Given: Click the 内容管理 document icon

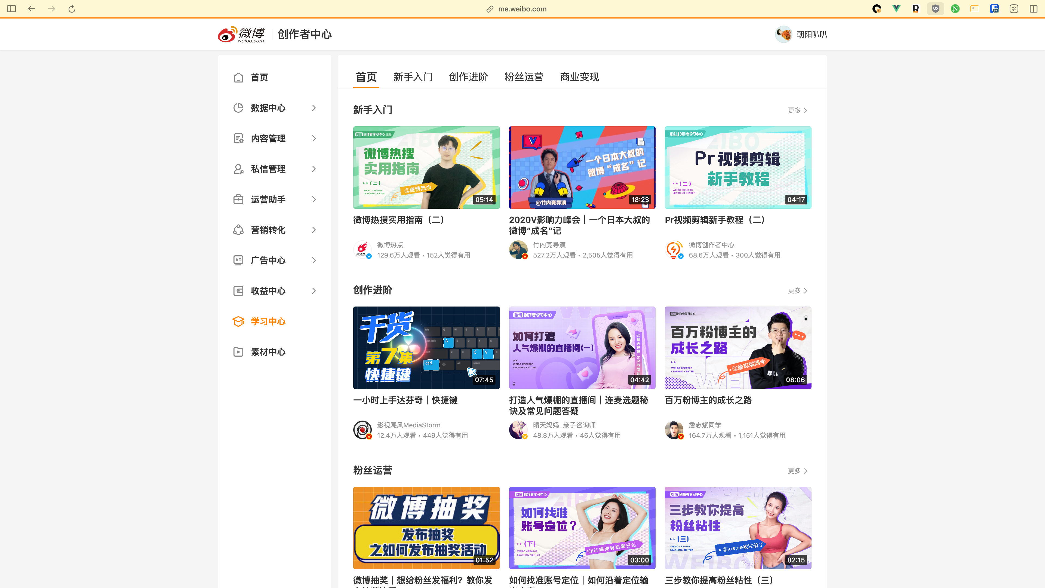Looking at the screenshot, I should click(239, 138).
